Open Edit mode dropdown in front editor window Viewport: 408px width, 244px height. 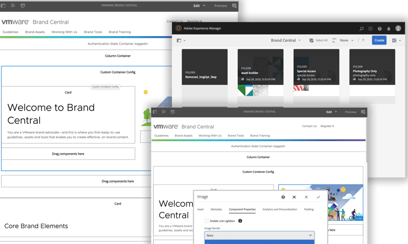(331, 112)
